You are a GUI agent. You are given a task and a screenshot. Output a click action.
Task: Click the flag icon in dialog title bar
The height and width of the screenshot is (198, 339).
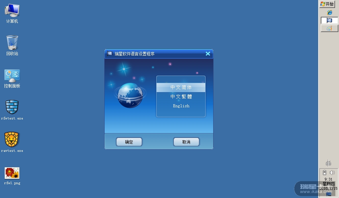(110, 53)
